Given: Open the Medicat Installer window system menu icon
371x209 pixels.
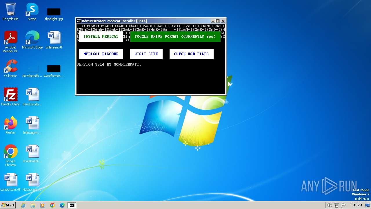Looking at the screenshot, I should coord(79,21).
